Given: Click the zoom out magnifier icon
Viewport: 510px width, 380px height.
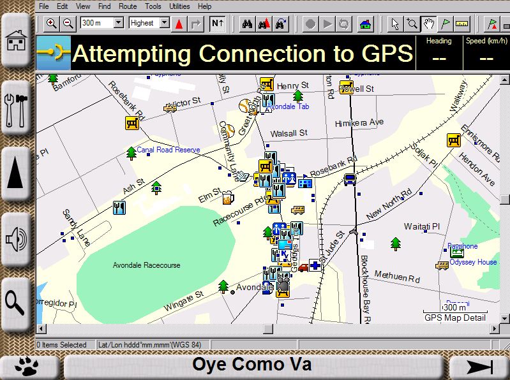Looking at the screenshot, I should point(68,24).
